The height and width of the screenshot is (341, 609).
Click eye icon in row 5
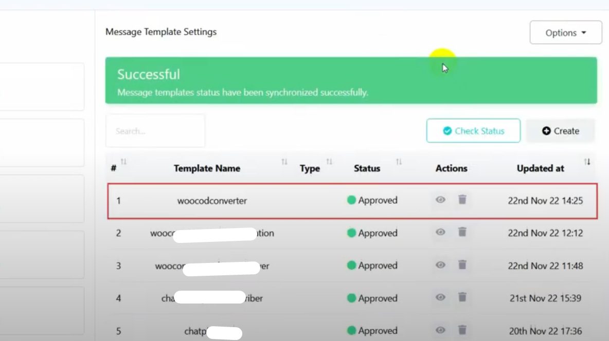click(440, 330)
